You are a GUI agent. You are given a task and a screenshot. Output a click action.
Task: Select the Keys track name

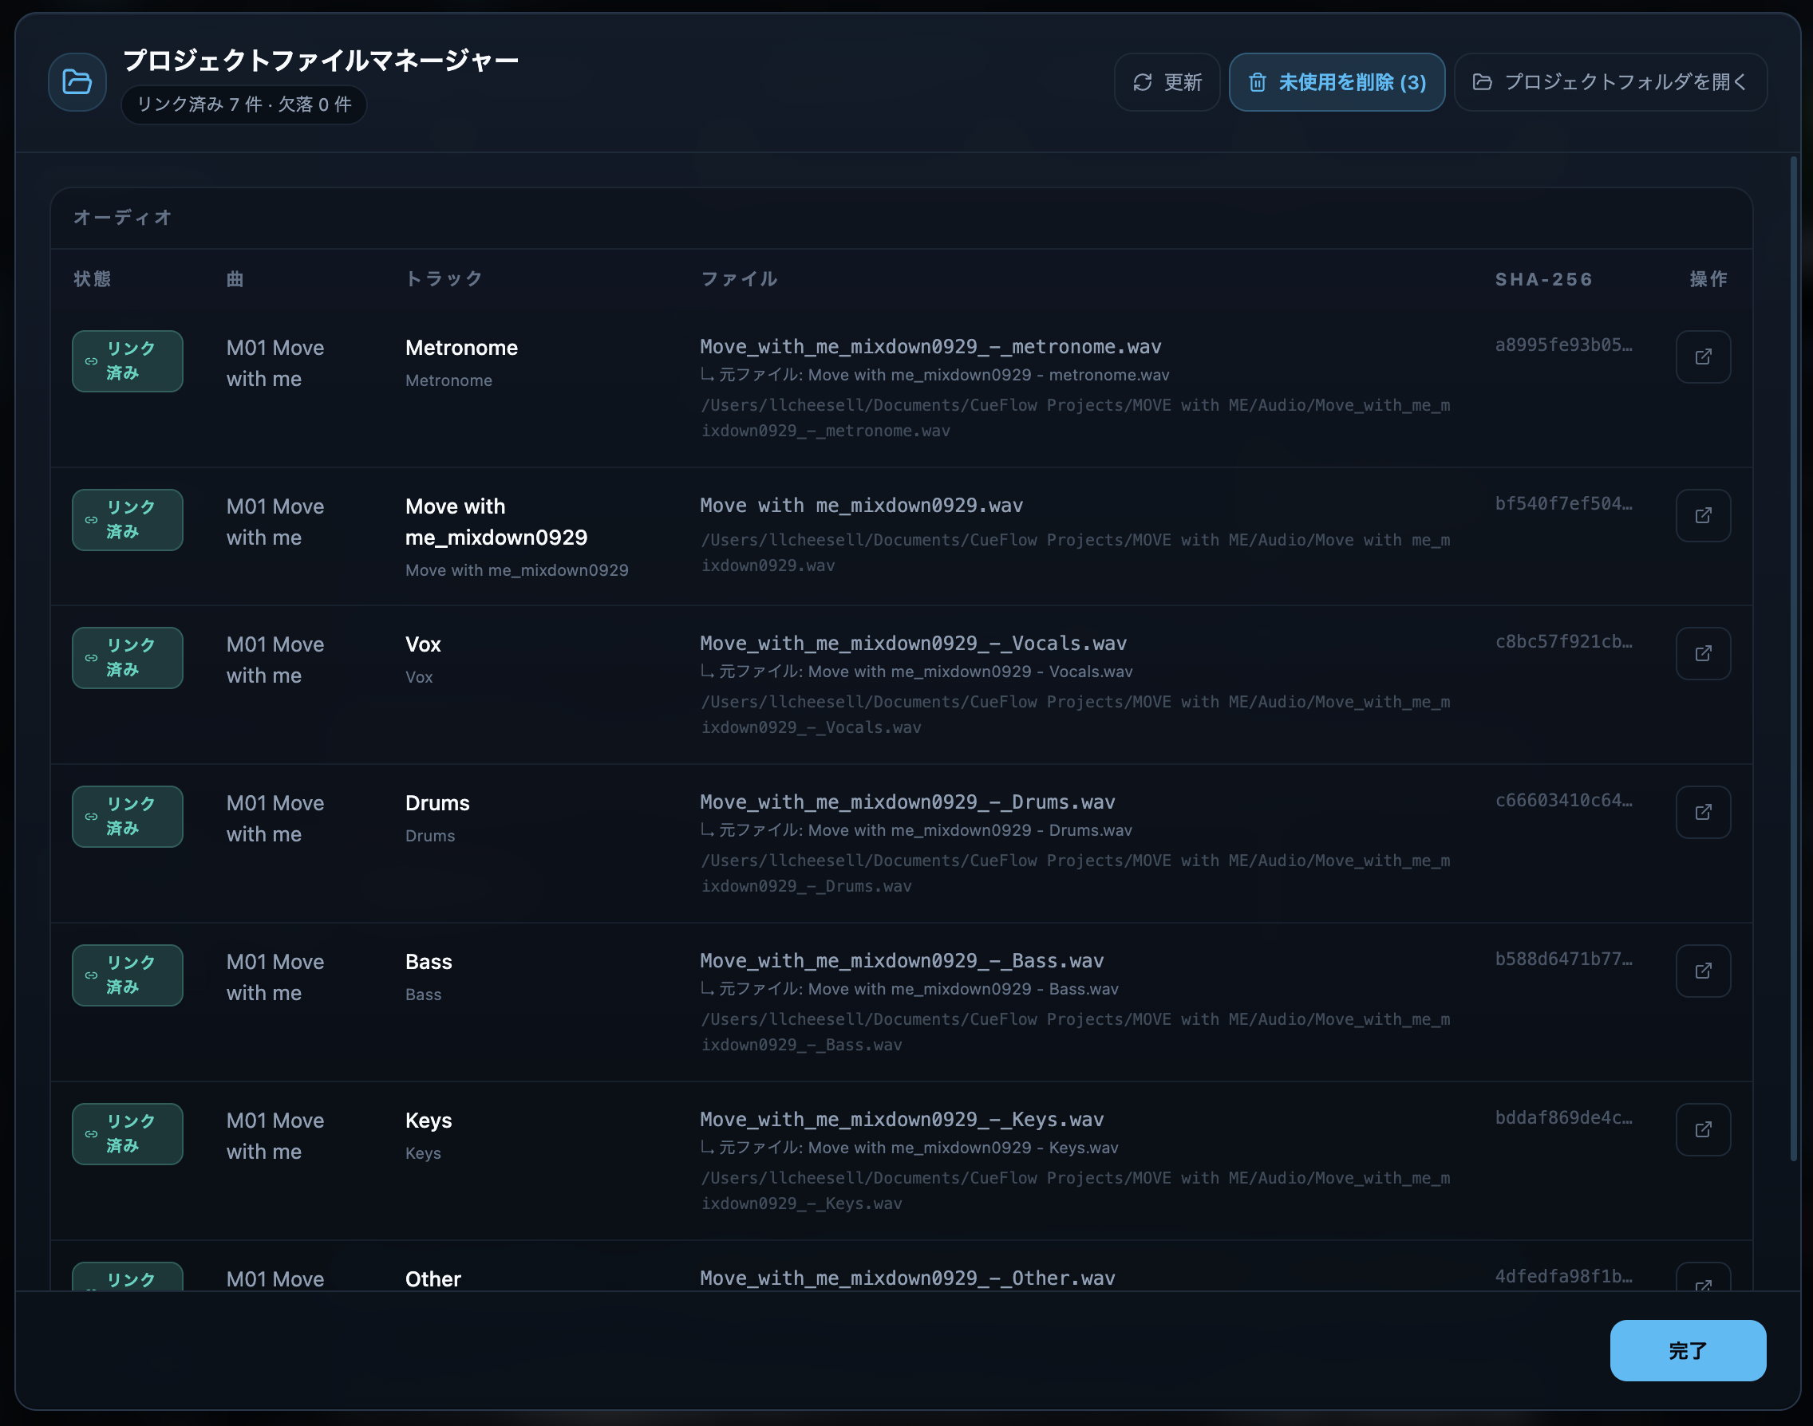tap(429, 1120)
